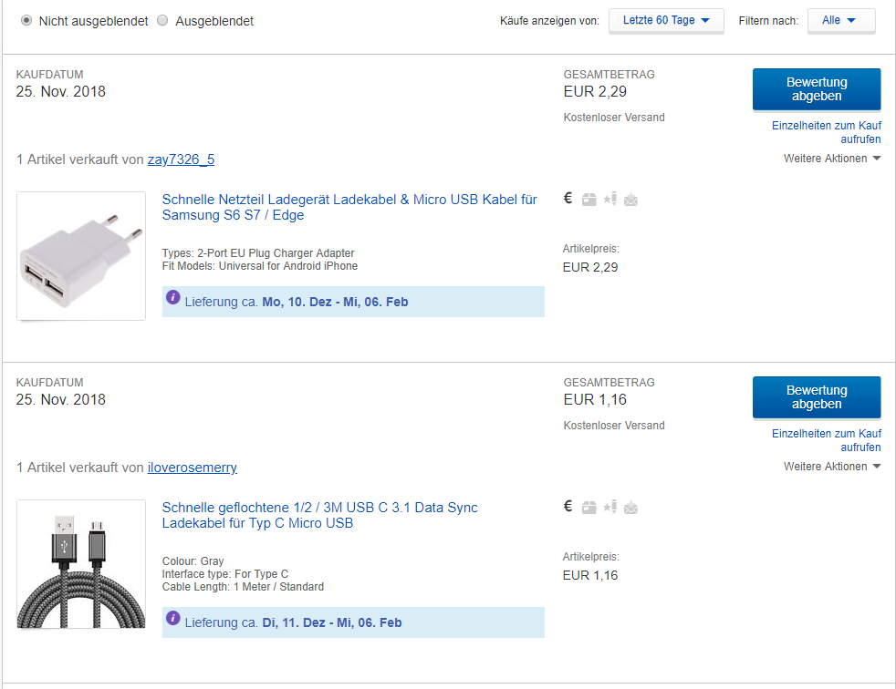Click the shipping status icon for the charger order
Viewport: 896px width, 689px height.
point(589,200)
